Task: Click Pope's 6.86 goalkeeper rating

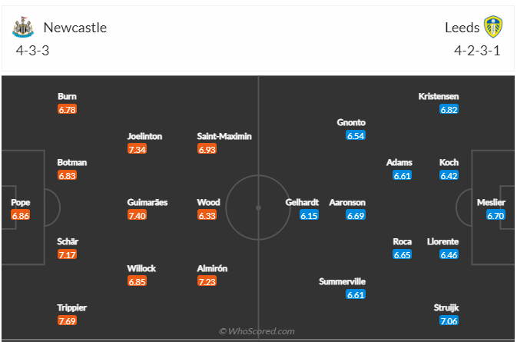Action: pos(20,216)
